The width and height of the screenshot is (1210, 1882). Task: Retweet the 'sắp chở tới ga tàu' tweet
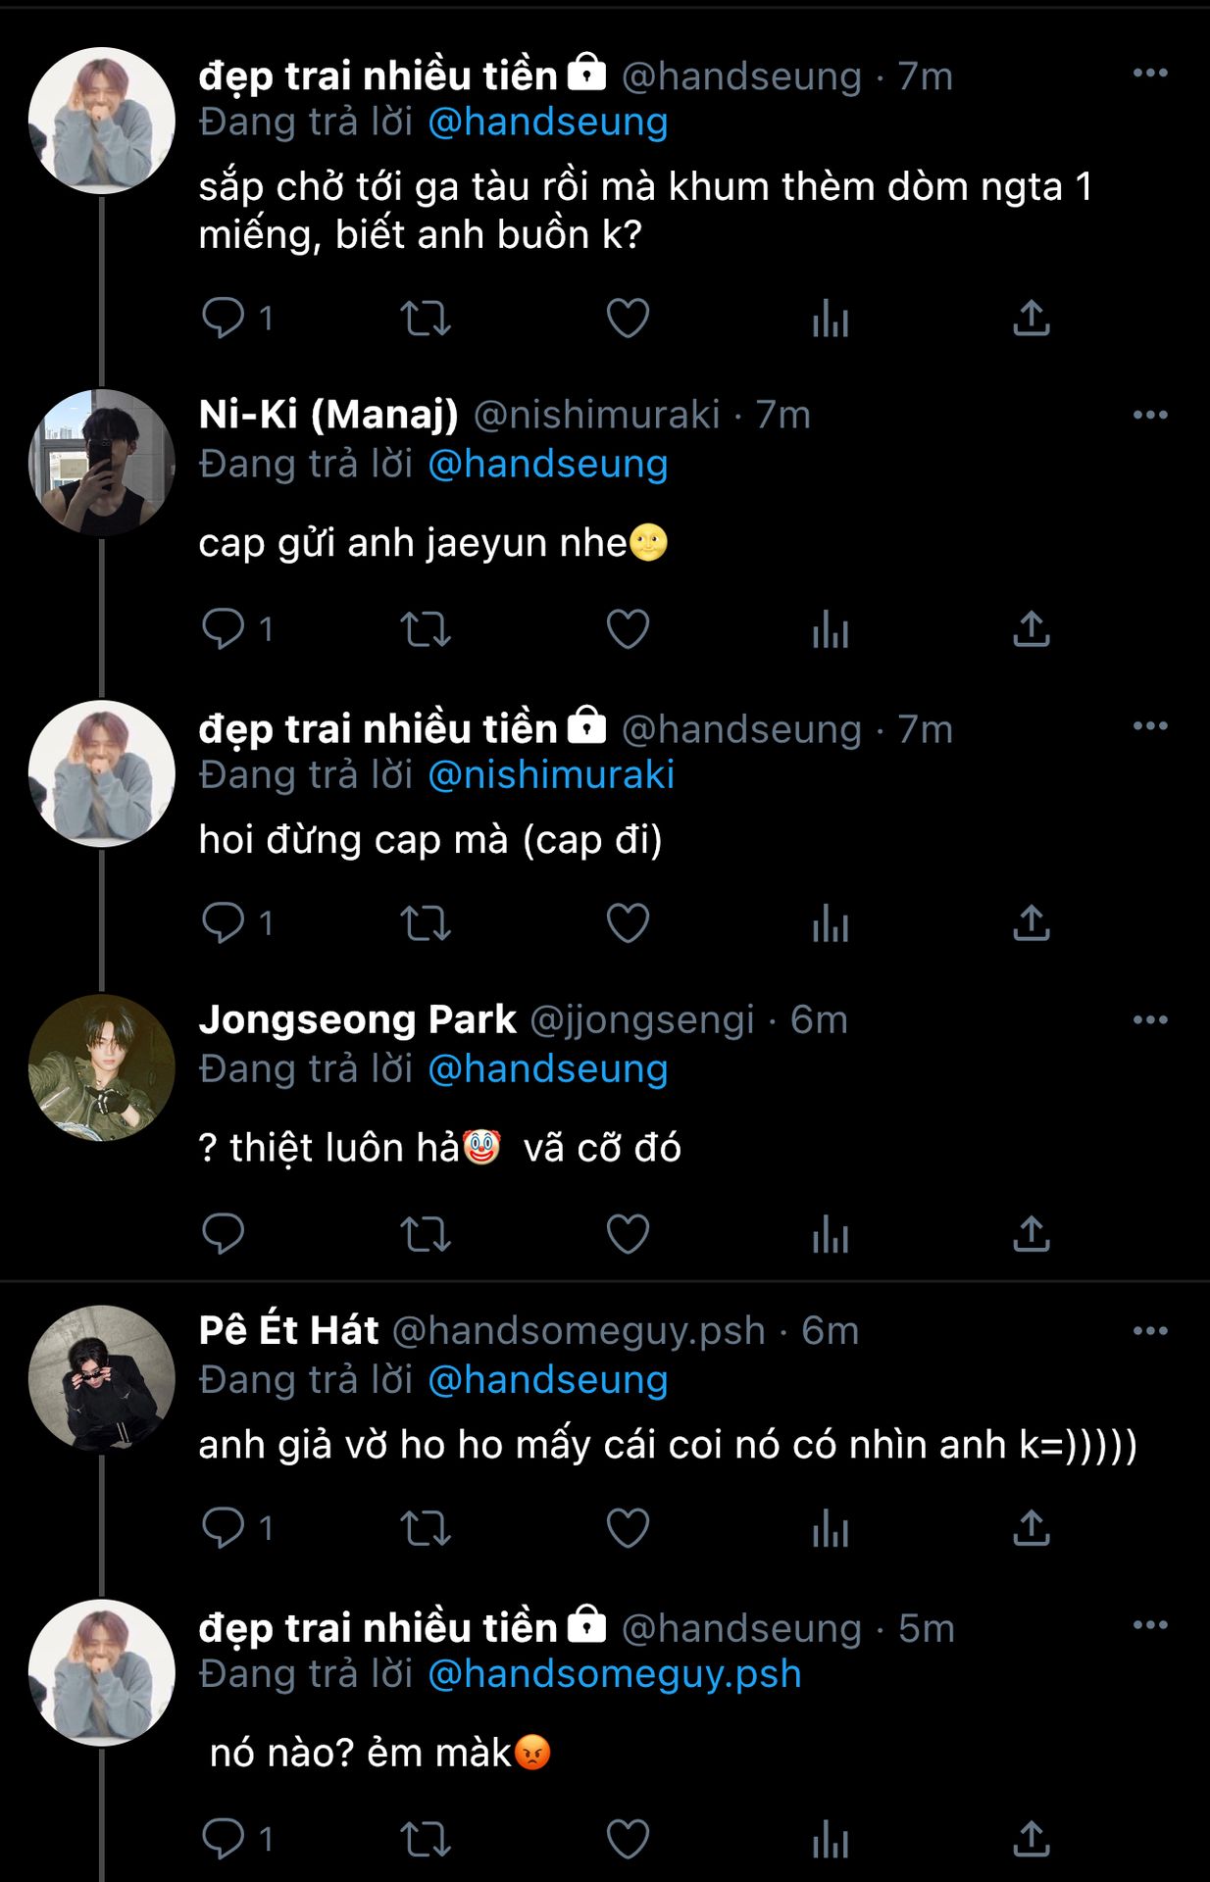pyautogui.click(x=426, y=319)
